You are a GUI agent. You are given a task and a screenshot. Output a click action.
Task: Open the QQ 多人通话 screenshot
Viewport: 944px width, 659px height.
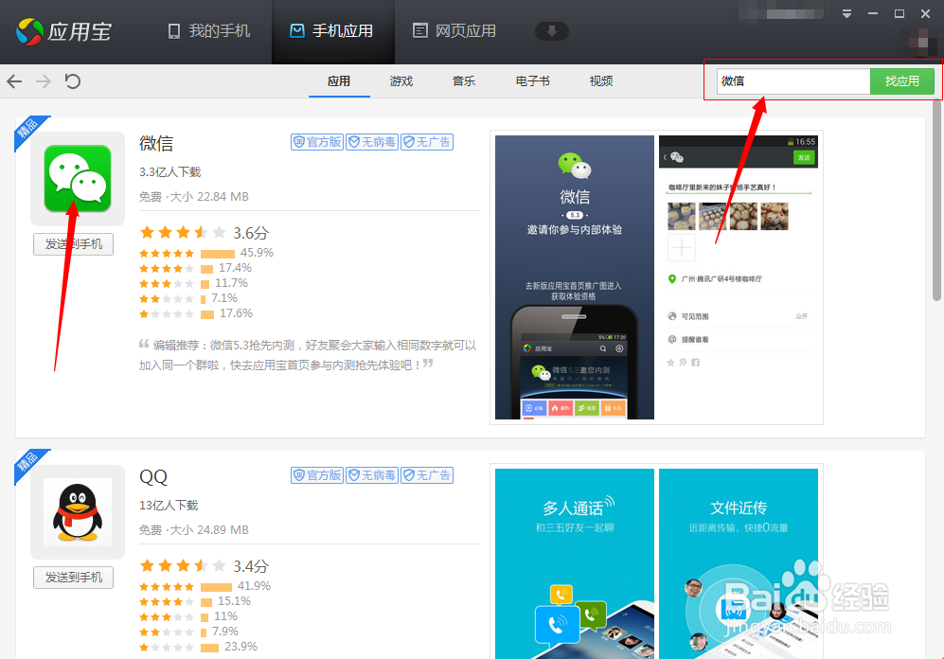(x=575, y=564)
